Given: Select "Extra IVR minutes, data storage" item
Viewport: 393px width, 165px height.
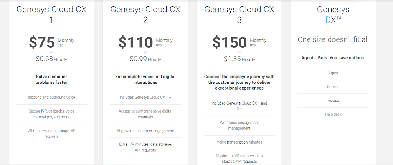Looking at the screenshot, I should click(x=145, y=147).
